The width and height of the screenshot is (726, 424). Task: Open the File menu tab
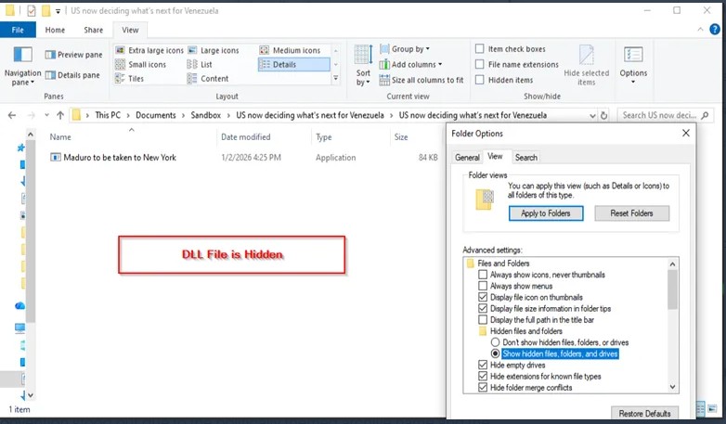[18, 30]
